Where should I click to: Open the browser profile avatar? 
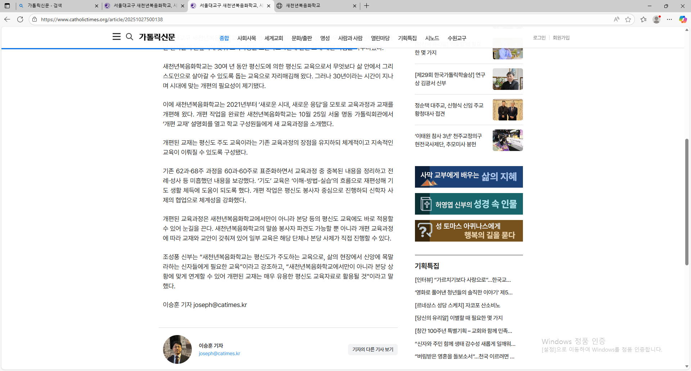(x=656, y=19)
